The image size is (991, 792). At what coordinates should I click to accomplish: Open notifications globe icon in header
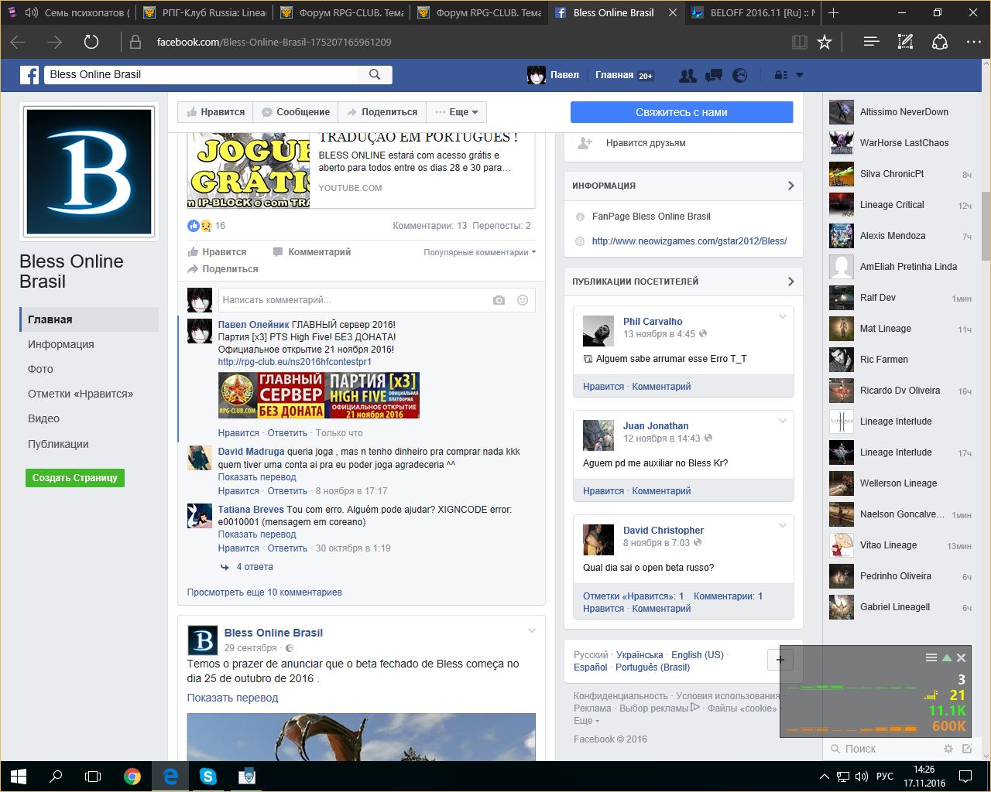point(740,75)
